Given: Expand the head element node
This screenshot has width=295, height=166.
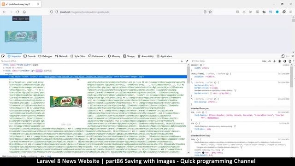Looking at the screenshot, I should pos(4,68).
